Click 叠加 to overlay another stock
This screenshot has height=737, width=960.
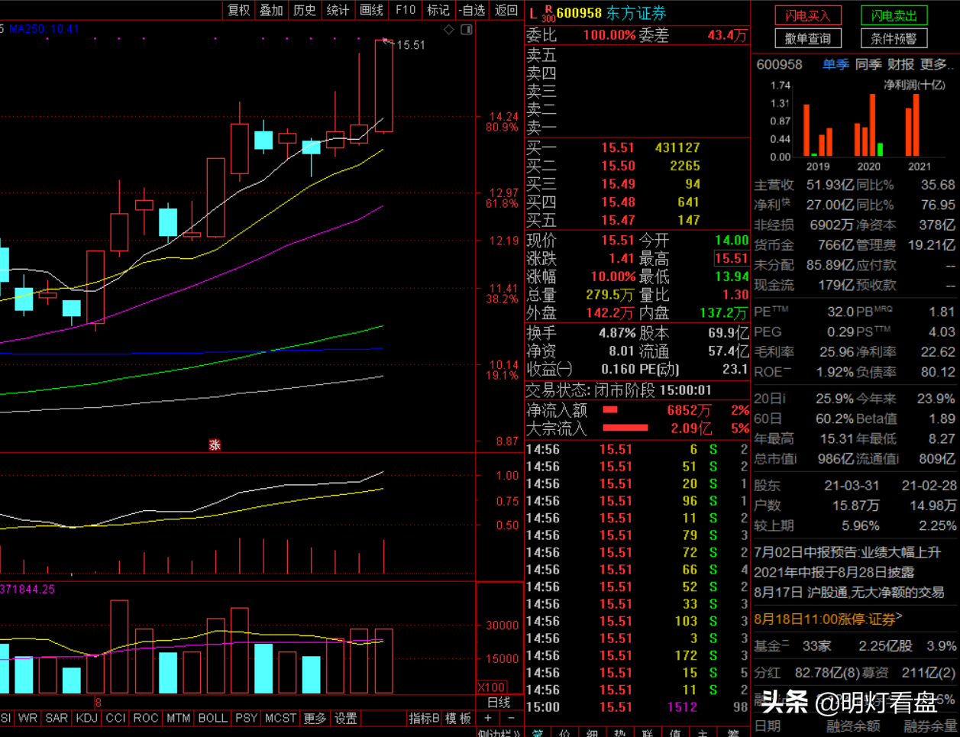click(271, 10)
